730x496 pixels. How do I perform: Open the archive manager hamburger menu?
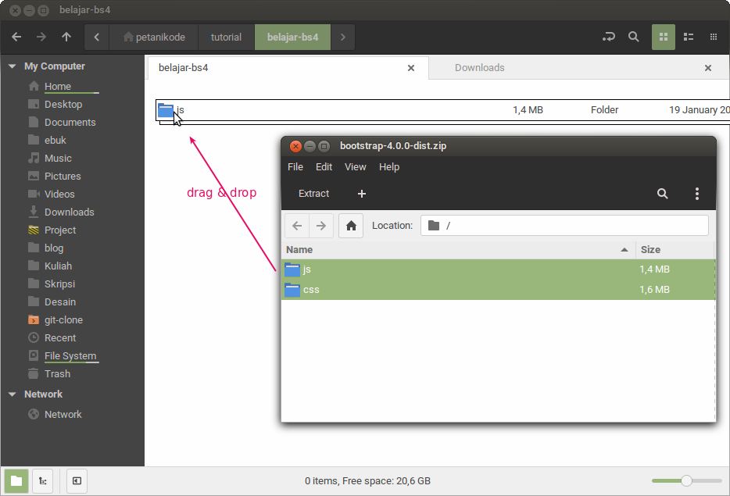(697, 193)
